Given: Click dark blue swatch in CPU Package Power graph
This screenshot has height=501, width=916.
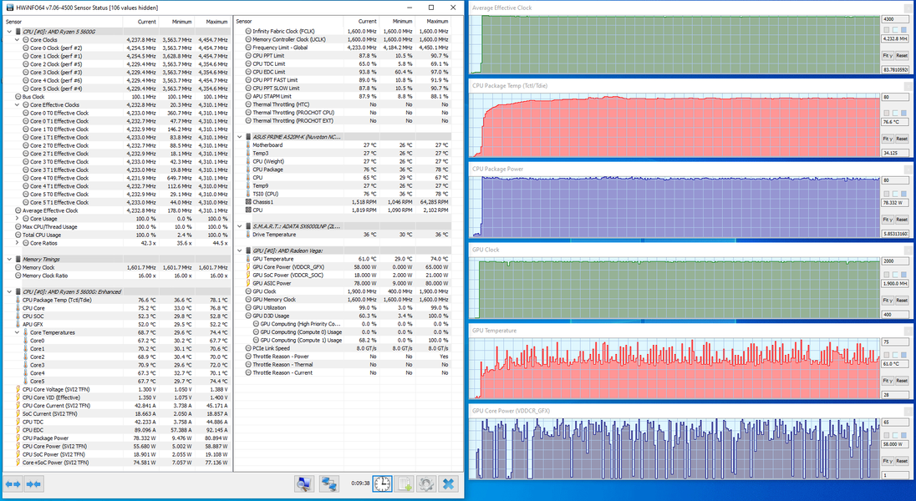Looking at the screenshot, I should point(903,194).
